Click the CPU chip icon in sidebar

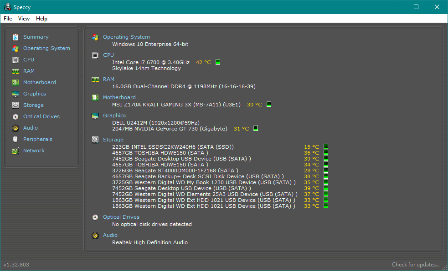(15, 60)
